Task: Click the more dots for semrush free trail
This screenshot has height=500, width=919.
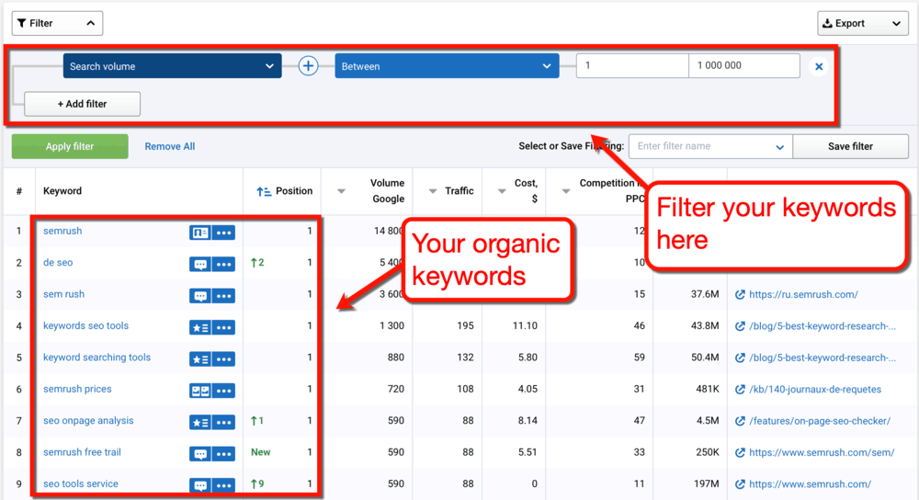Action: tap(224, 454)
